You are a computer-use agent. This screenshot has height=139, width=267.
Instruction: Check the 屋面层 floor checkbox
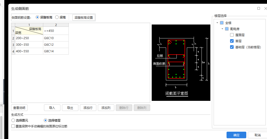tap(232, 35)
